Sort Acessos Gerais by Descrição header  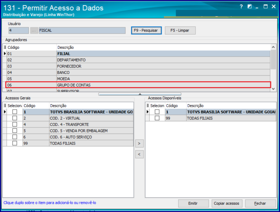91,105
